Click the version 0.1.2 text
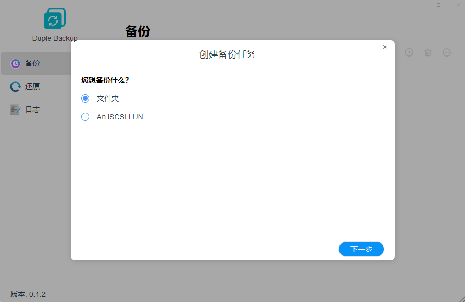 [28, 294]
